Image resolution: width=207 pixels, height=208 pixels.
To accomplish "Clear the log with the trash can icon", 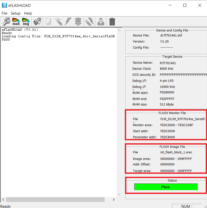I will point(112,21).
